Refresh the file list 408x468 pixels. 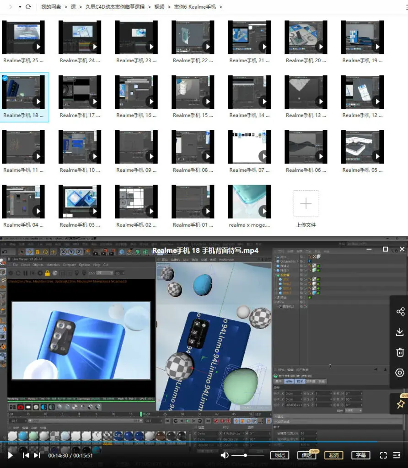click(28, 7)
